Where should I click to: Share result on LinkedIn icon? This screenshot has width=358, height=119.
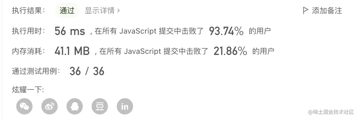tap(125, 106)
